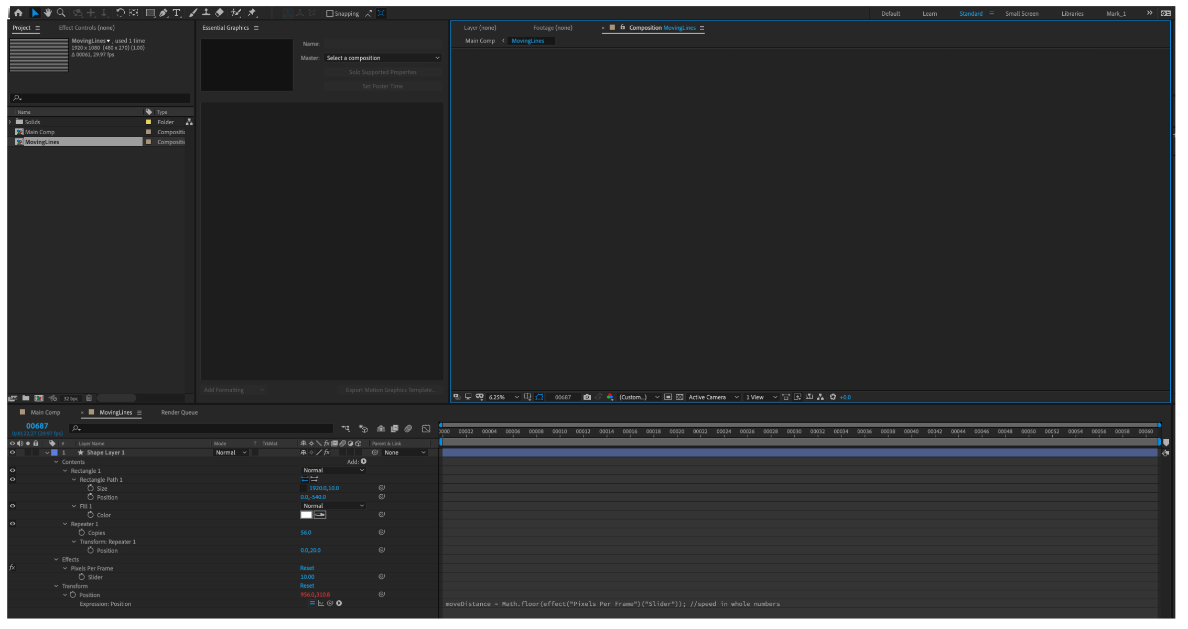
Task: Click the Fill 1 color swatch
Action: tap(306, 515)
